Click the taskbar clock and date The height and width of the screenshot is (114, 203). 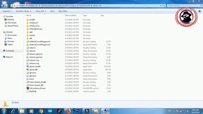[195, 111]
